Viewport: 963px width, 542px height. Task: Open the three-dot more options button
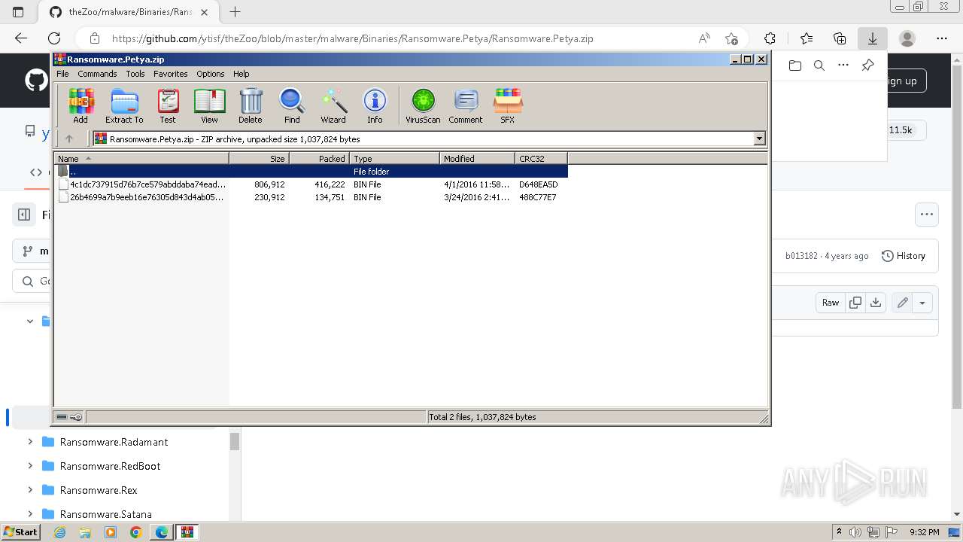tap(927, 215)
